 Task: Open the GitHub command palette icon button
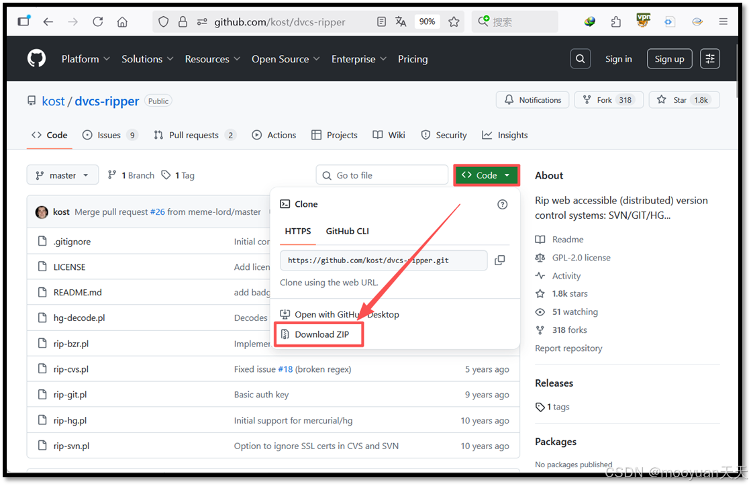(710, 59)
